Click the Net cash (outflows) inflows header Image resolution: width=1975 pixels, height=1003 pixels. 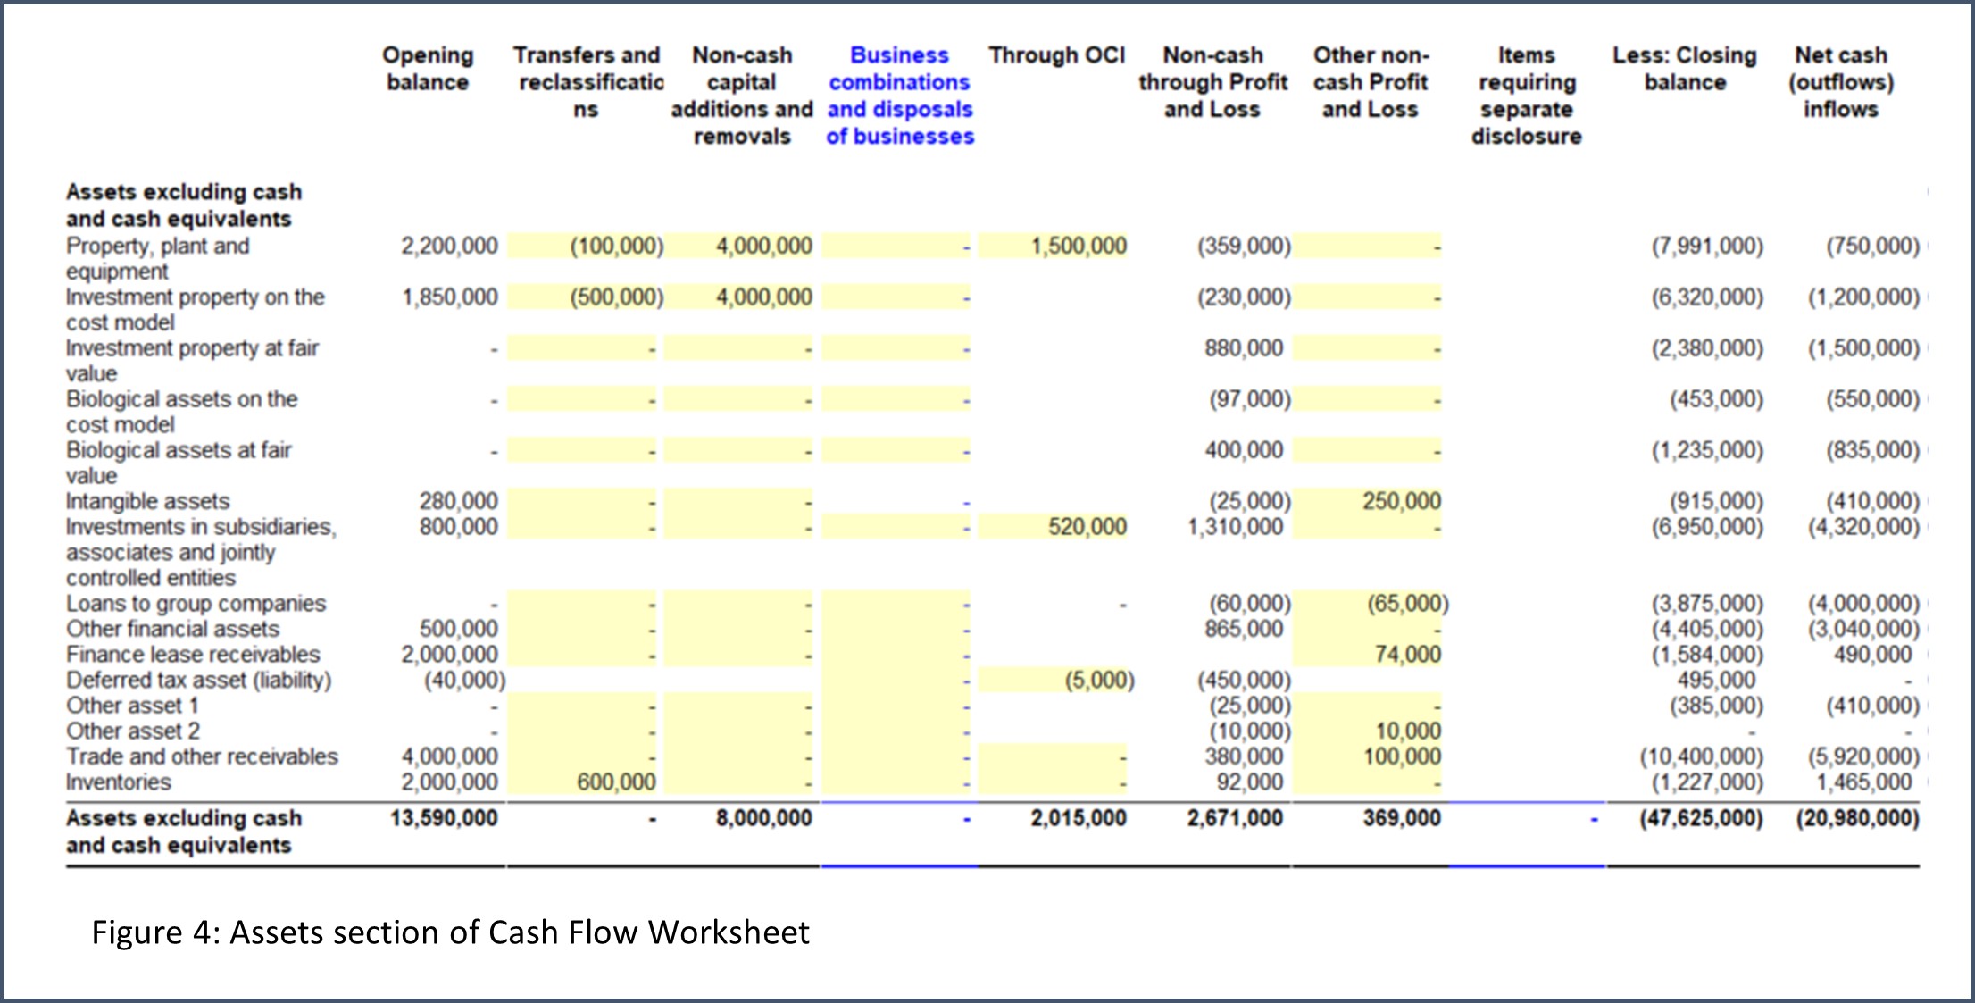[1840, 82]
